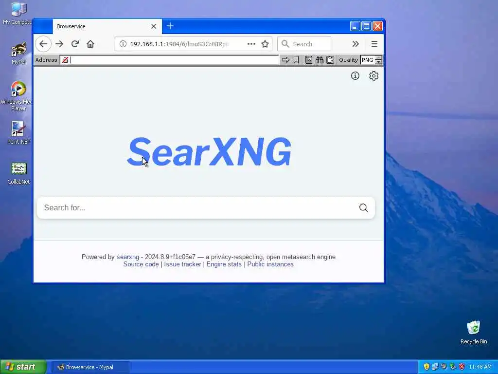498x374 pixels.
Task: Open Windows Media Player desktop shortcut
Action: (x=17, y=96)
